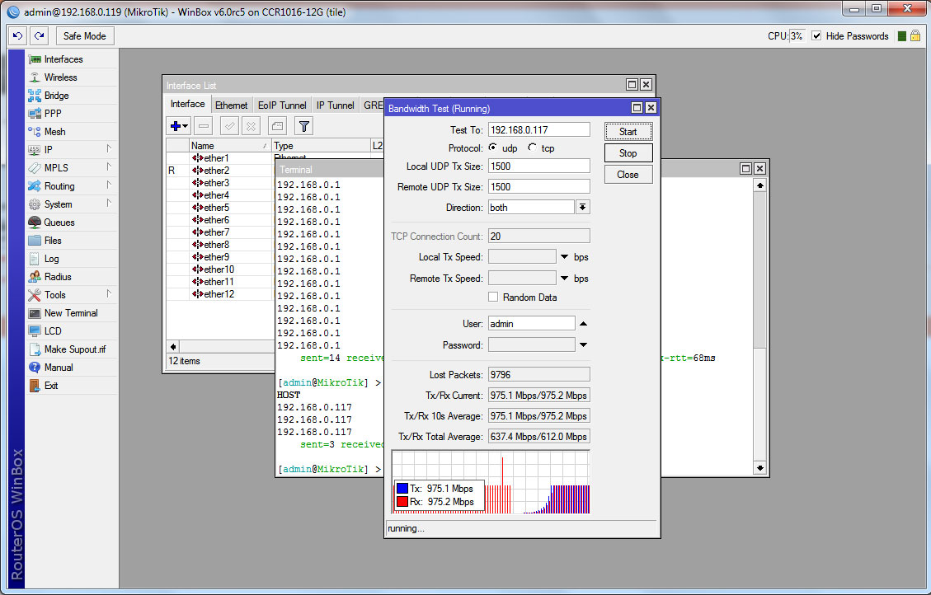Viewport: 931px width, 595px height.
Task: Open the Wireless sidebar item
Action: pyautogui.click(x=60, y=77)
